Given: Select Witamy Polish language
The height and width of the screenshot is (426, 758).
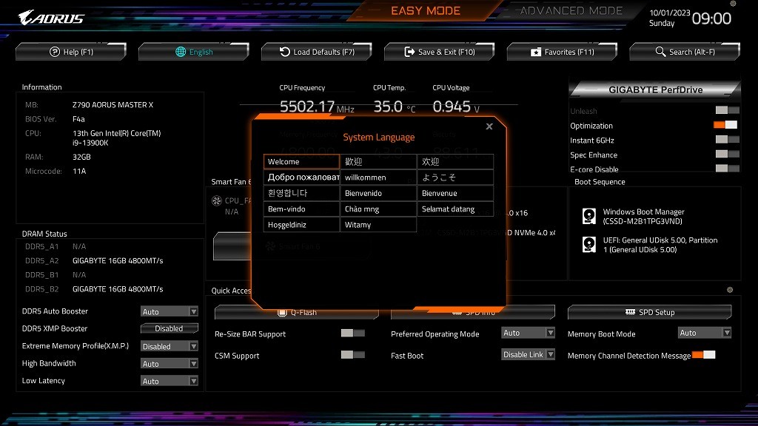Looking at the screenshot, I should 378,225.
